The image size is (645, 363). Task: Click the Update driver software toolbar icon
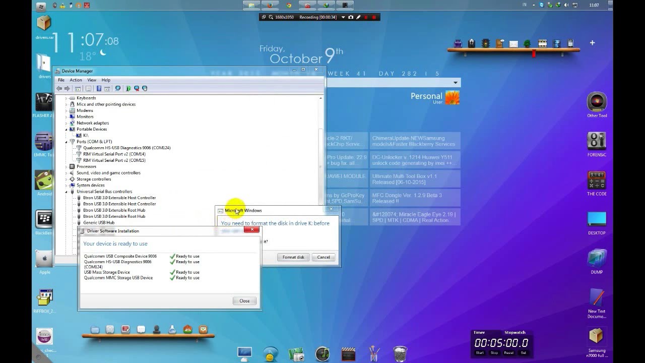128,88
